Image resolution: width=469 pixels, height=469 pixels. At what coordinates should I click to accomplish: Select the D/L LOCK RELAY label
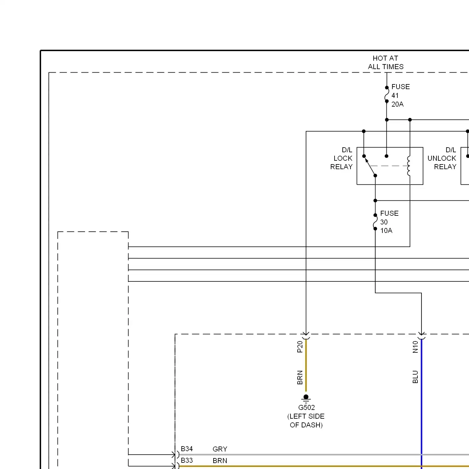point(341,159)
